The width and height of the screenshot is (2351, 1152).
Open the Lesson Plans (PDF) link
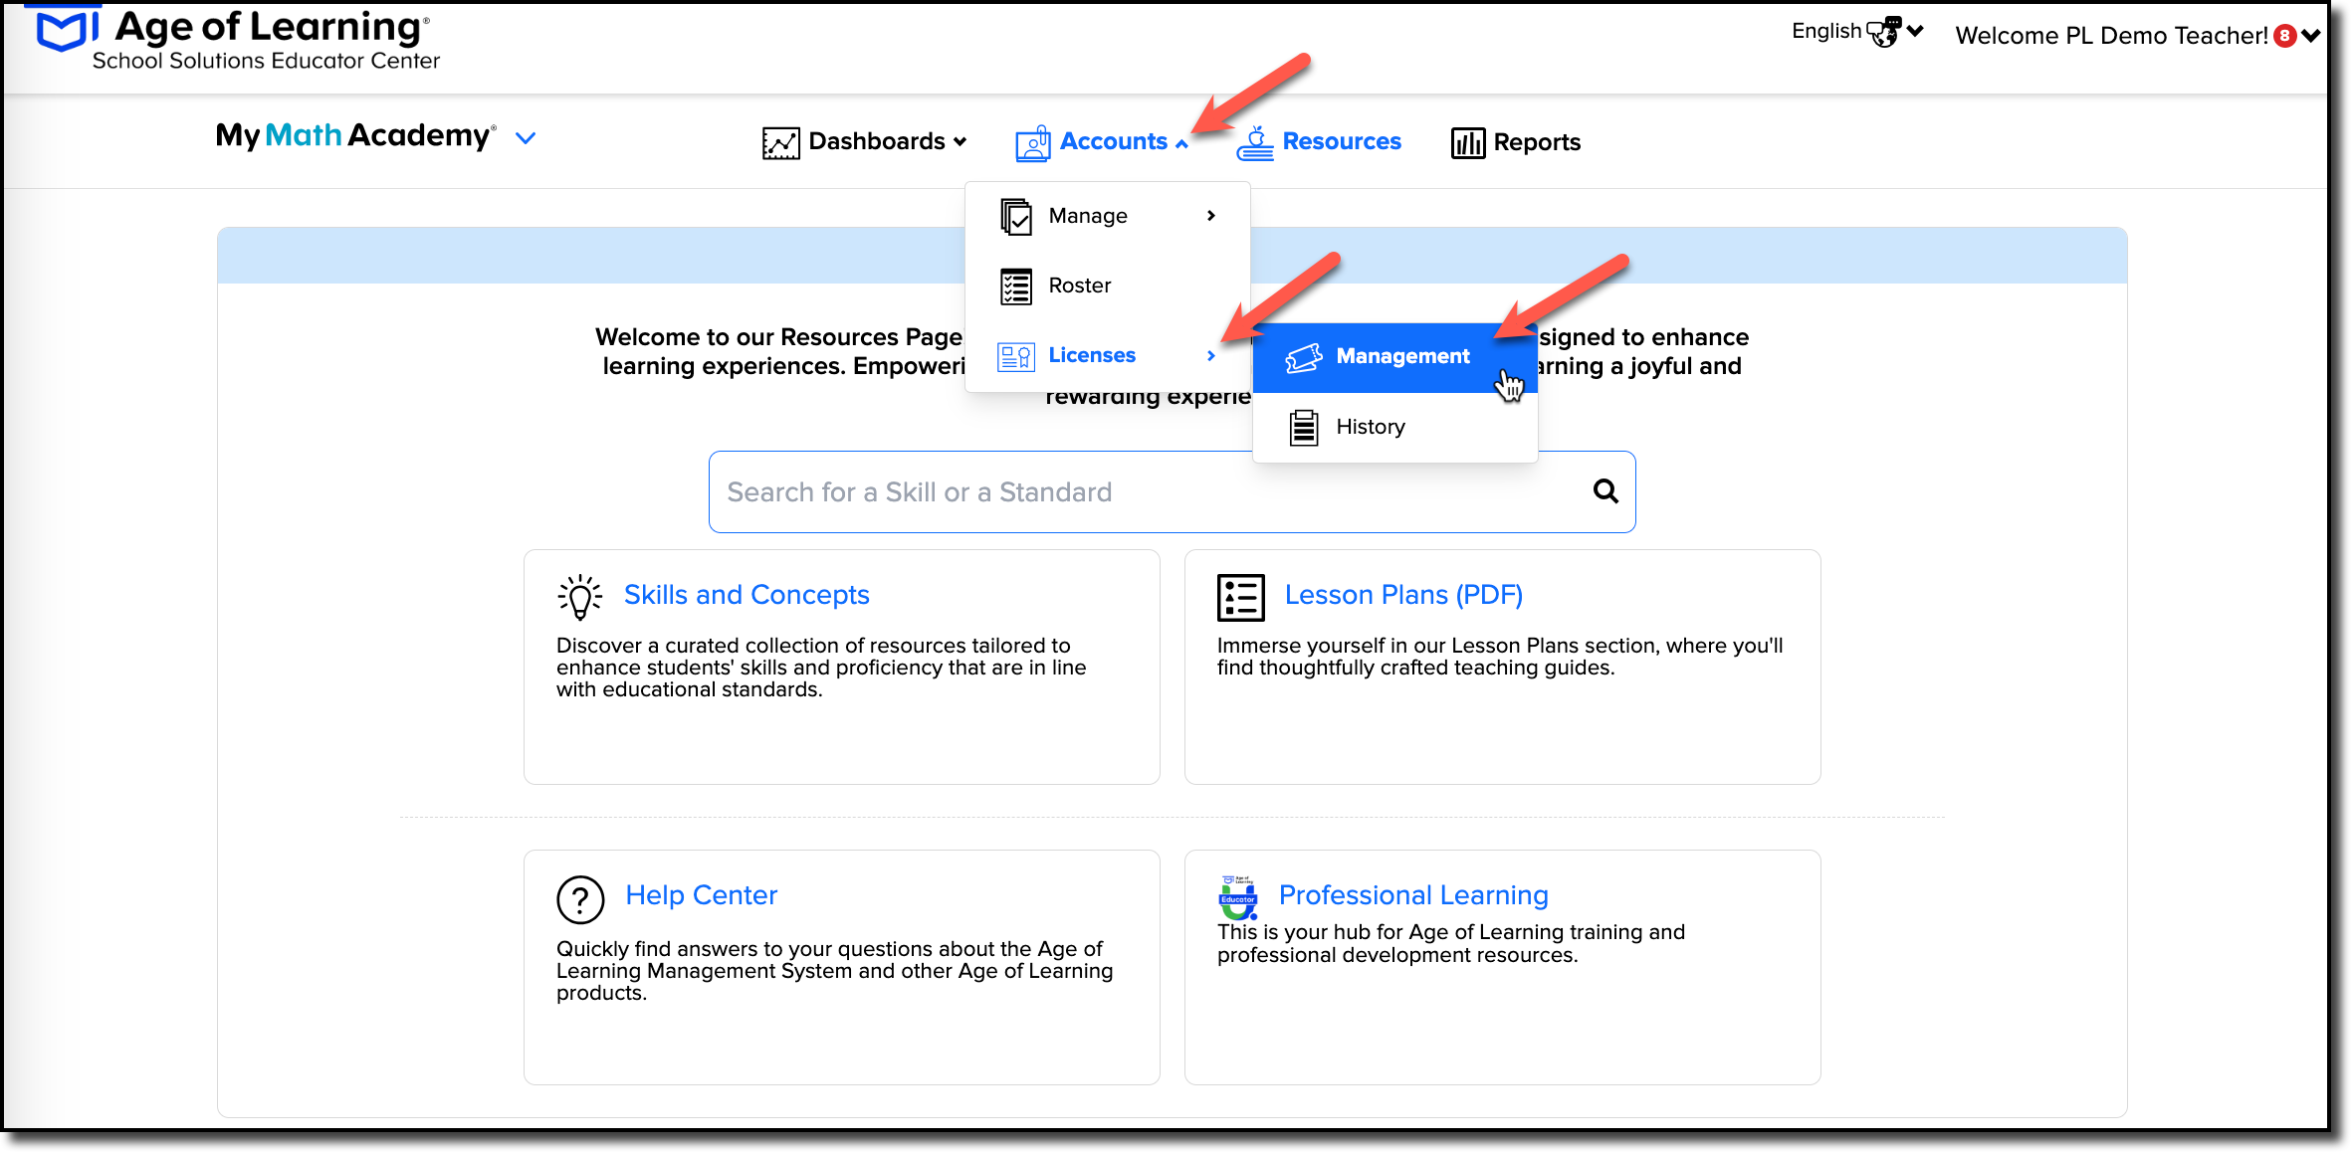pos(1403,595)
